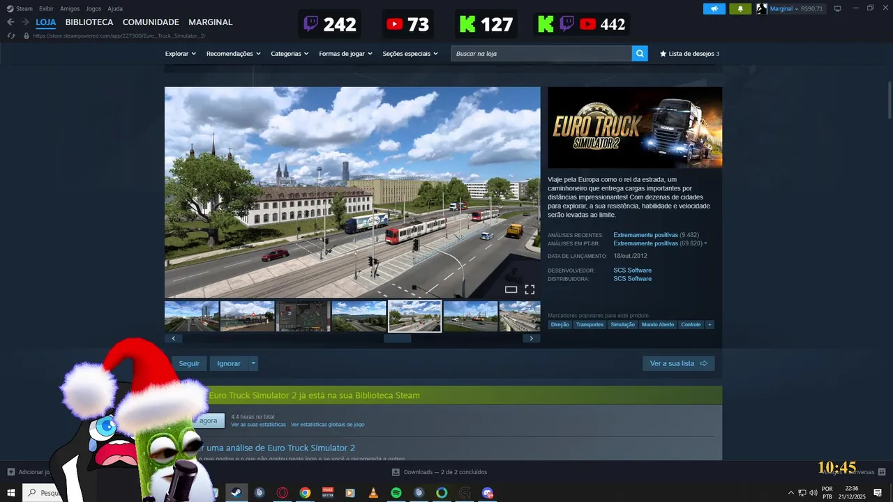Click recent reviews Extremamente positivas (9.482)

click(656, 235)
